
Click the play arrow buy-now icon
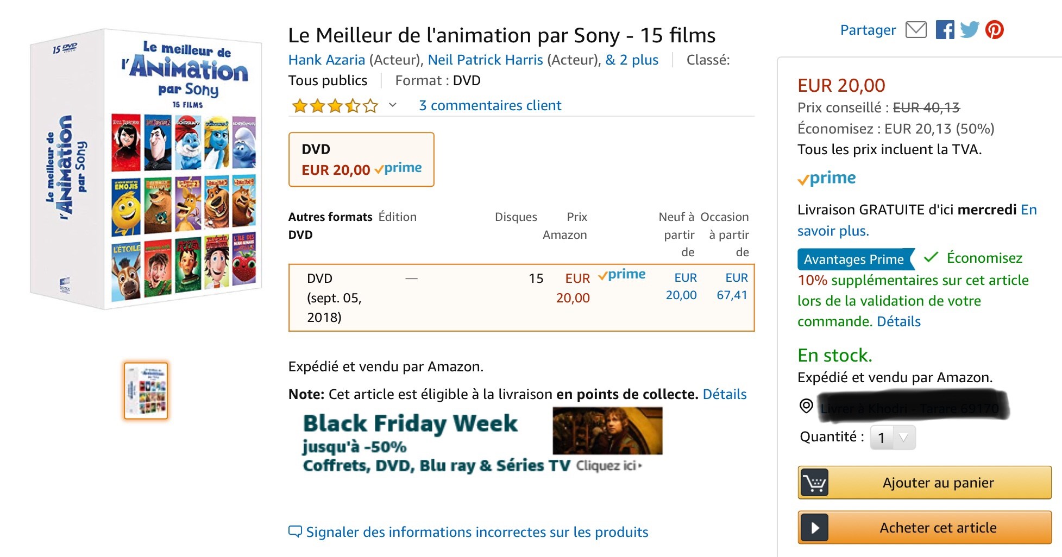(x=814, y=528)
